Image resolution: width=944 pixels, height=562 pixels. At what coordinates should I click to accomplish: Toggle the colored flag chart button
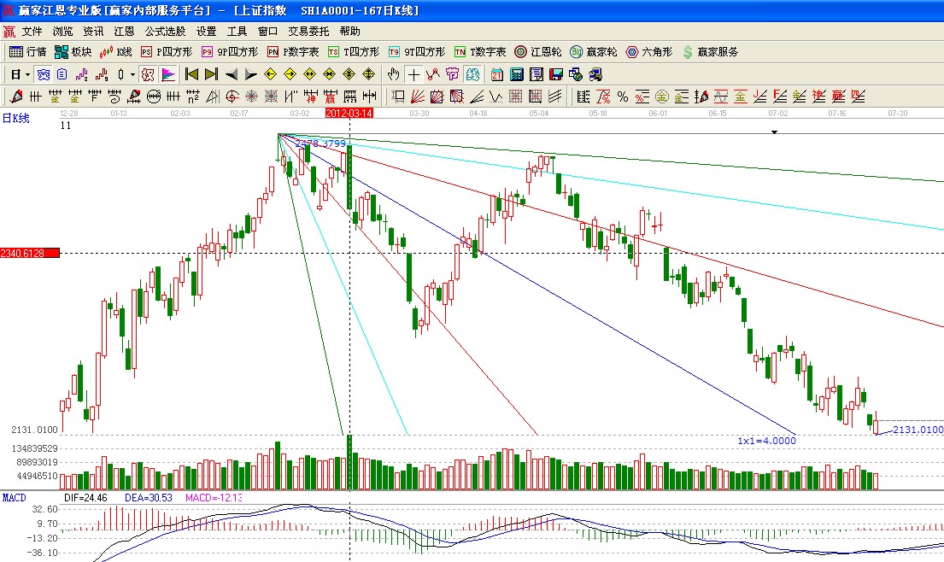coord(168,74)
